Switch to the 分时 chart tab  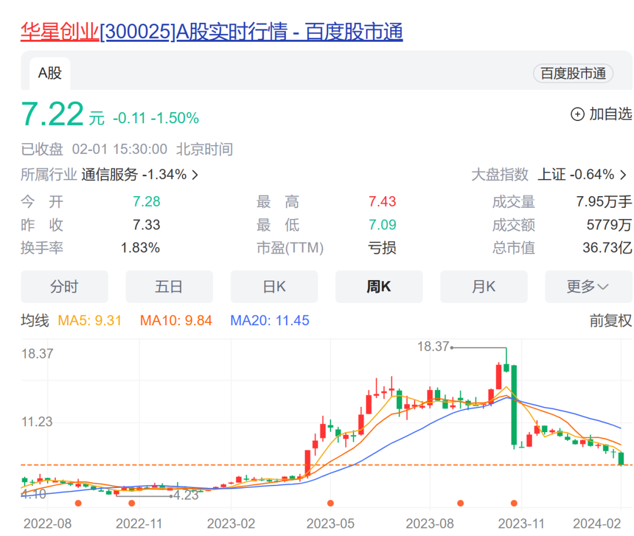pos(65,286)
